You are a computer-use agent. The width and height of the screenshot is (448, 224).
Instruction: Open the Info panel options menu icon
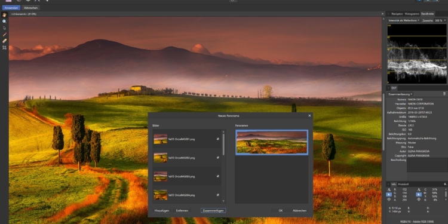point(445,185)
